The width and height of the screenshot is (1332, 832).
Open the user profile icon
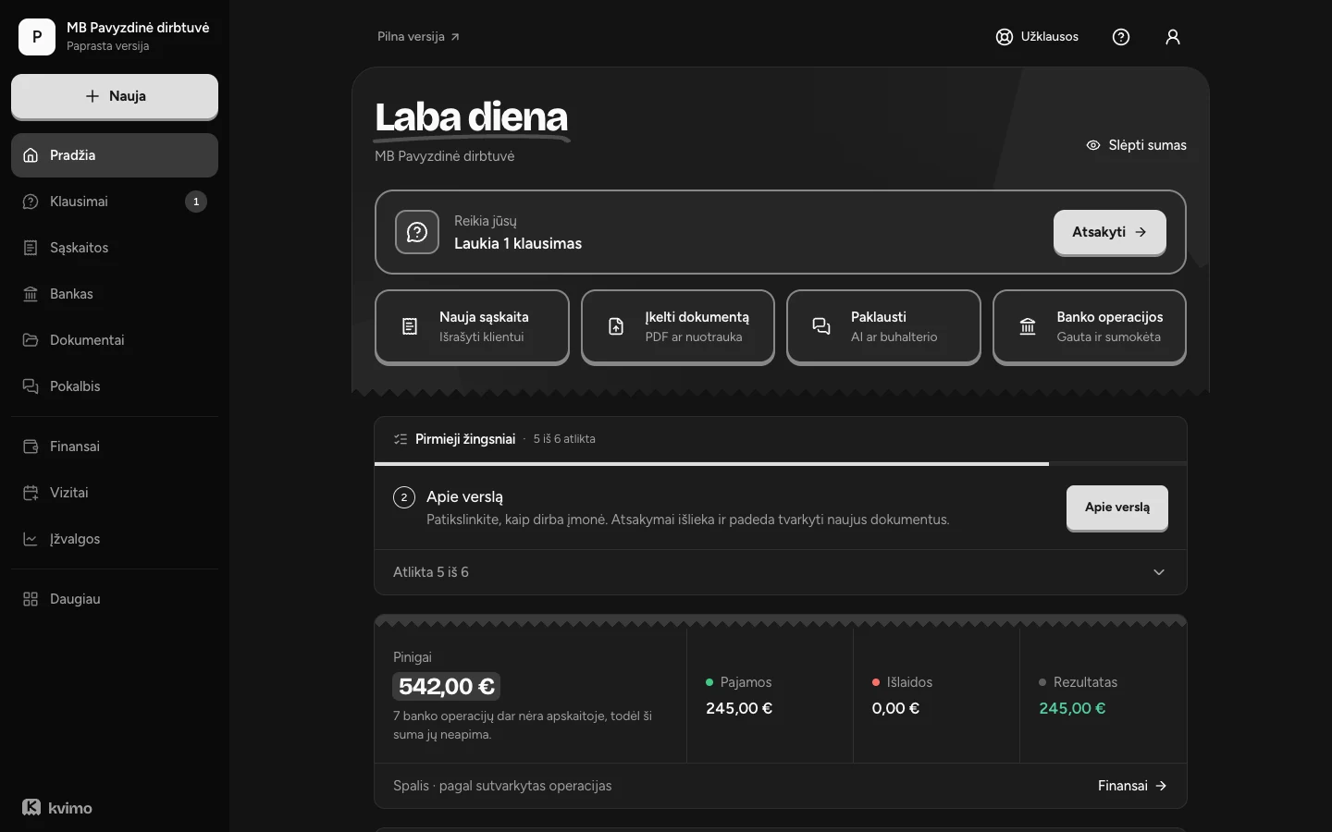[x=1173, y=37]
